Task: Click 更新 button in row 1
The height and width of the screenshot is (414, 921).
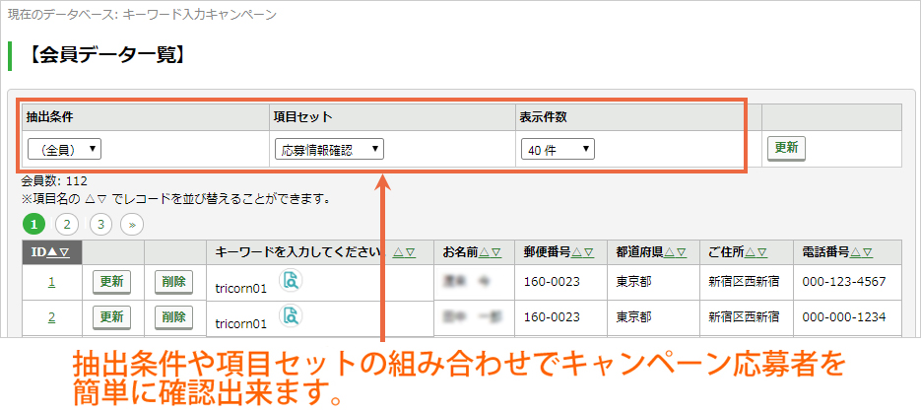Action: coord(111,282)
